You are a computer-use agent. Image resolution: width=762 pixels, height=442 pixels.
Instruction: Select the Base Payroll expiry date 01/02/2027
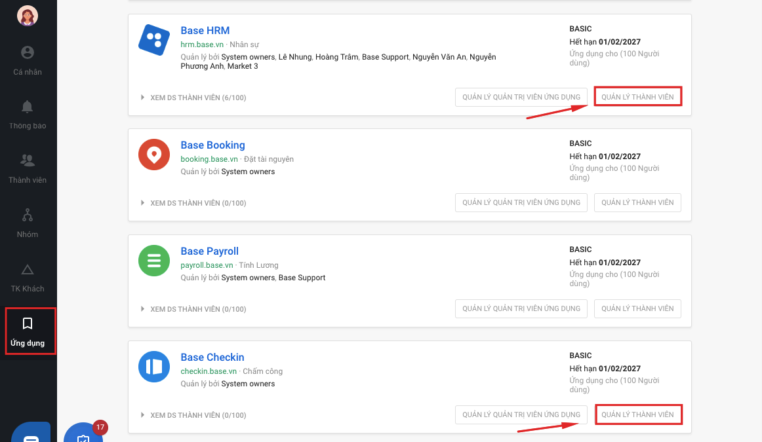pyautogui.click(x=620, y=263)
